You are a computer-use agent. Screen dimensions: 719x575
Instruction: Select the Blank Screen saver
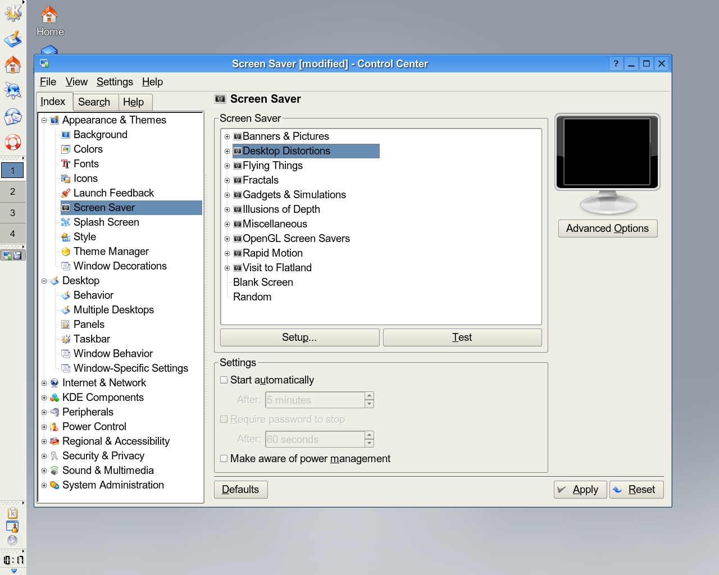click(x=263, y=282)
